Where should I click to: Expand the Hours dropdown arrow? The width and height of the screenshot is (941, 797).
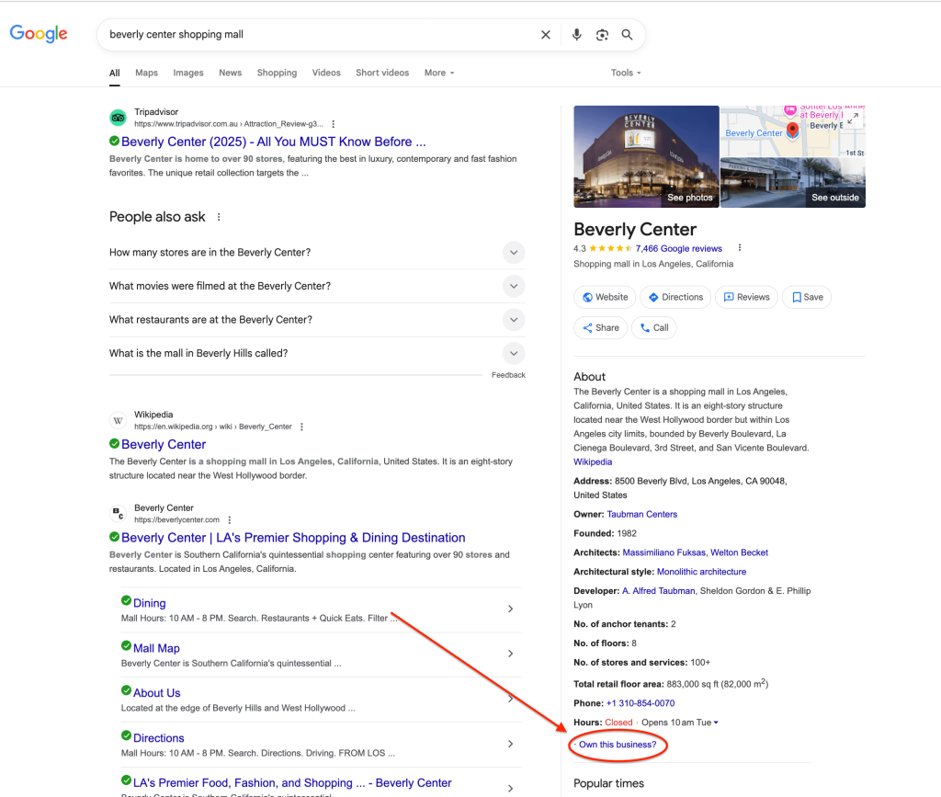pyautogui.click(x=716, y=723)
